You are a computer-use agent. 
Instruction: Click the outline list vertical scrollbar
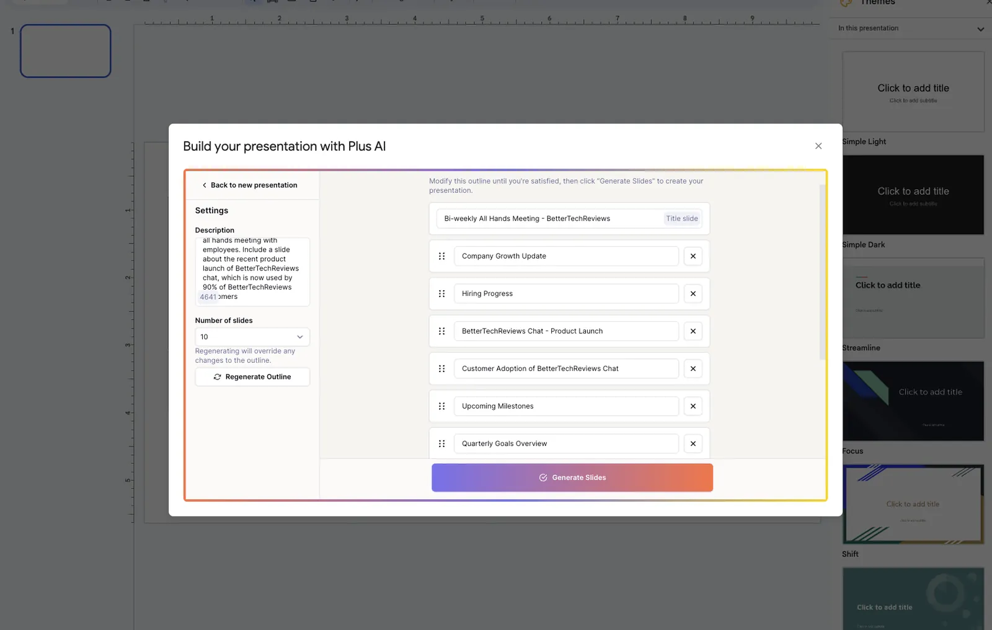pos(822,273)
